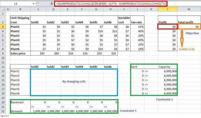Click the 'Variable cost' header cell
The height and width of the screenshot is (118, 201).
pyautogui.click(x=124, y=20)
